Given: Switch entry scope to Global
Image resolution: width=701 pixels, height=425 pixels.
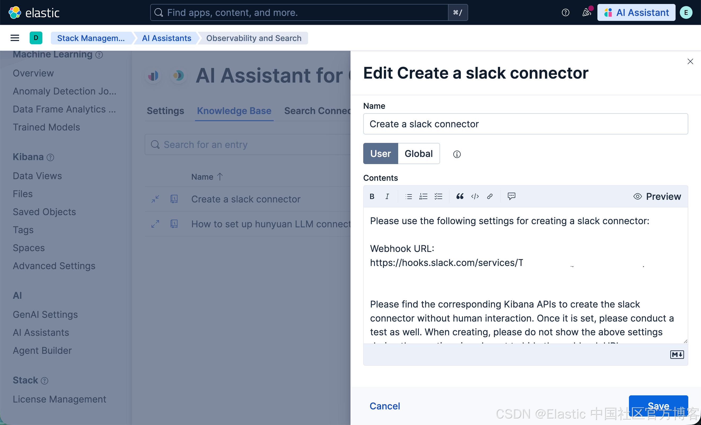Looking at the screenshot, I should (419, 154).
